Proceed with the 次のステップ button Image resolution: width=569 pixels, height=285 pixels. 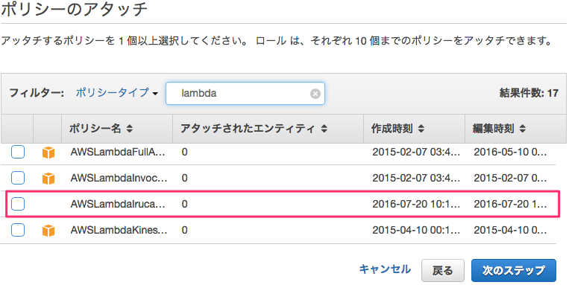514,271
